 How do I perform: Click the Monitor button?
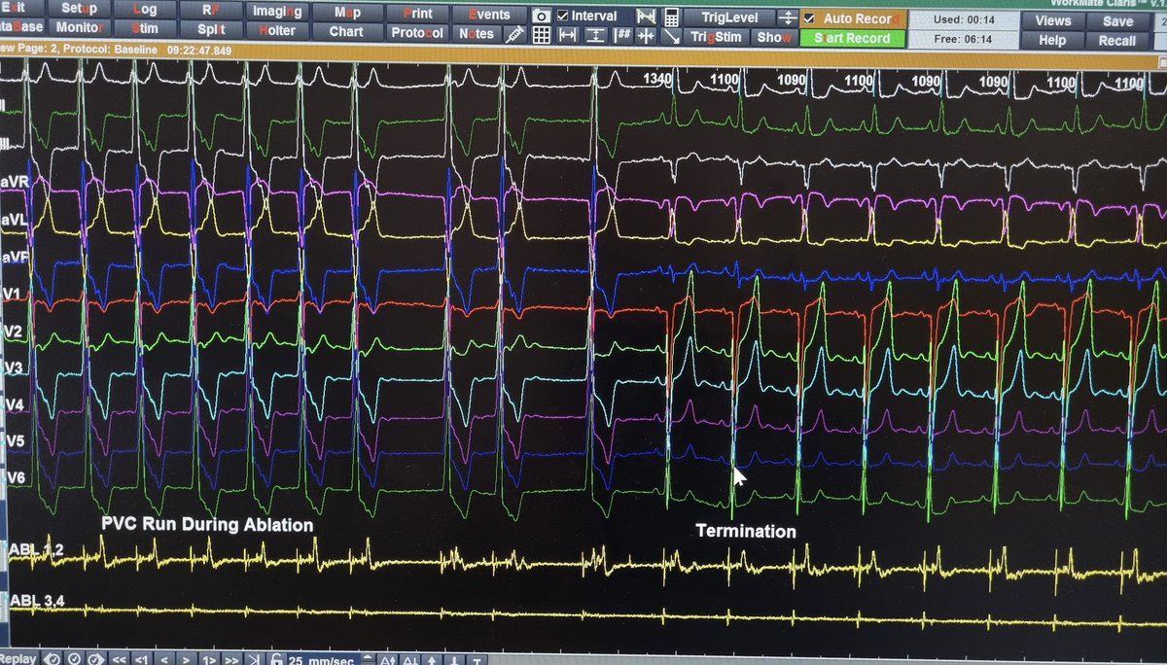[79, 28]
